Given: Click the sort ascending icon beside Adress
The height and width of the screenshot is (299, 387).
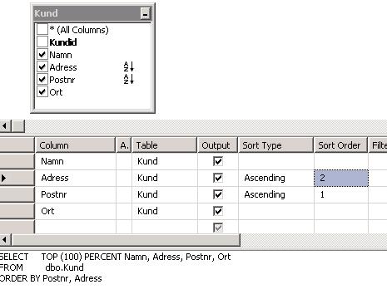Looking at the screenshot, I should [x=129, y=66].
